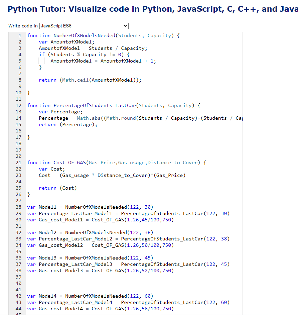Click line number 28 in the gutter
Viewport: 298px width, 315px height.
tap(18, 207)
